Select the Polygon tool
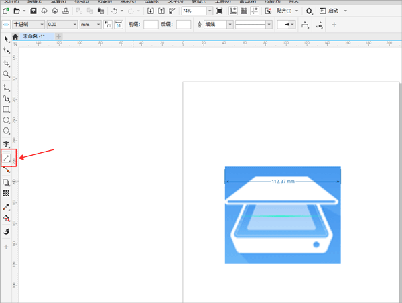 6,131
